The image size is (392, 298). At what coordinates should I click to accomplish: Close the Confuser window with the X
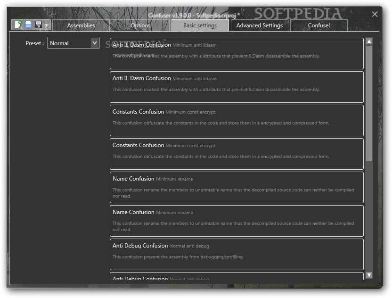375,14
